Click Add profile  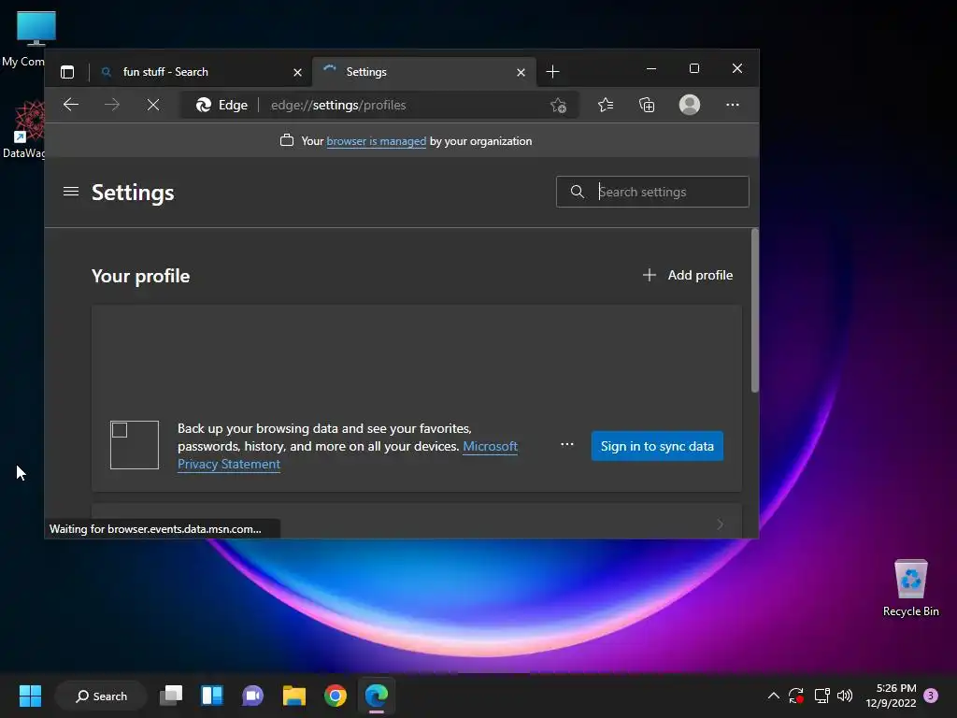click(x=687, y=276)
